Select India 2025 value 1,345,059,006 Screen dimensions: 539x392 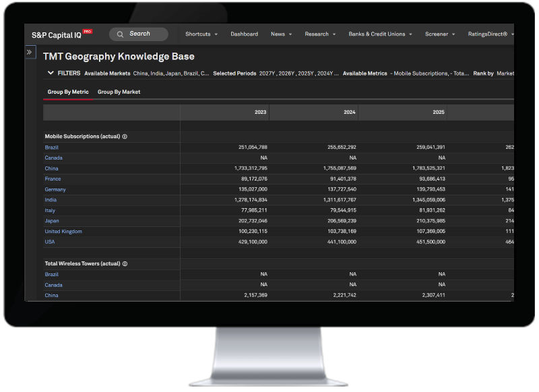tap(429, 200)
